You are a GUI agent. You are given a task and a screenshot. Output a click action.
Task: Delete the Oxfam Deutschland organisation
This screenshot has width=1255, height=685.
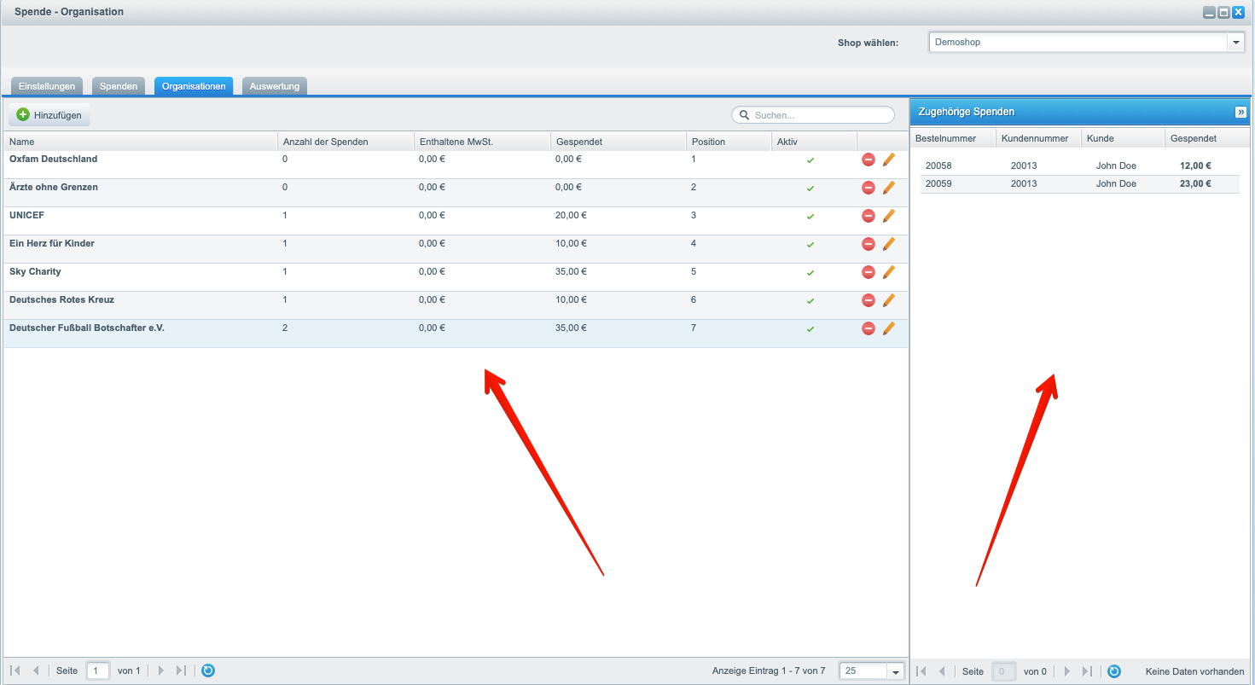click(869, 160)
